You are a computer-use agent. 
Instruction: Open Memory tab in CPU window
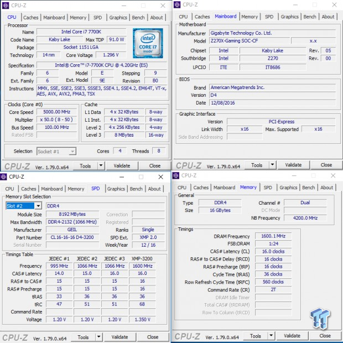(78, 18)
